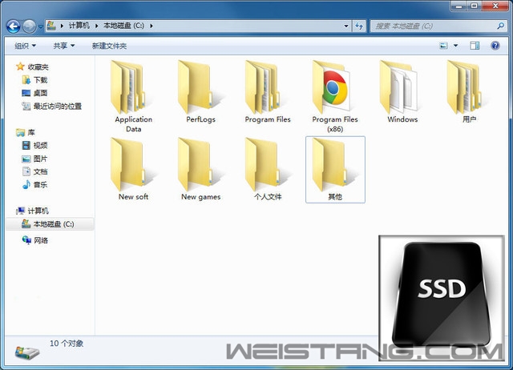Image resolution: width=513 pixels, height=370 pixels.
Task: Select the PerfLogs folder
Action: click(x=200, y=90)
